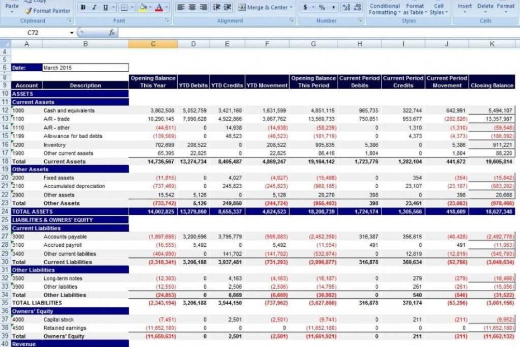Click the Align Text Right icon

(x=203, y=7)
